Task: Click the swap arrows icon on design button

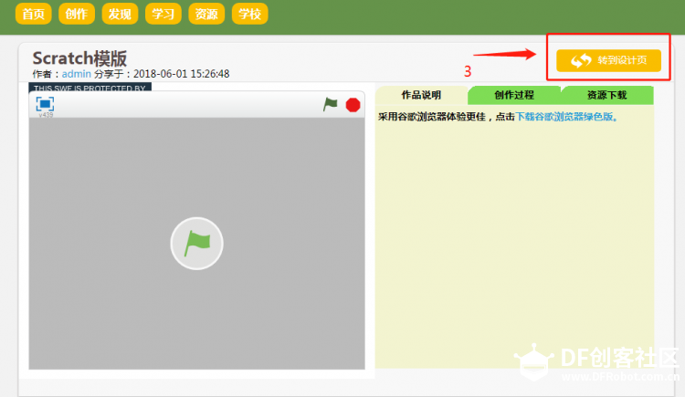Action: [x=581, y=61]
